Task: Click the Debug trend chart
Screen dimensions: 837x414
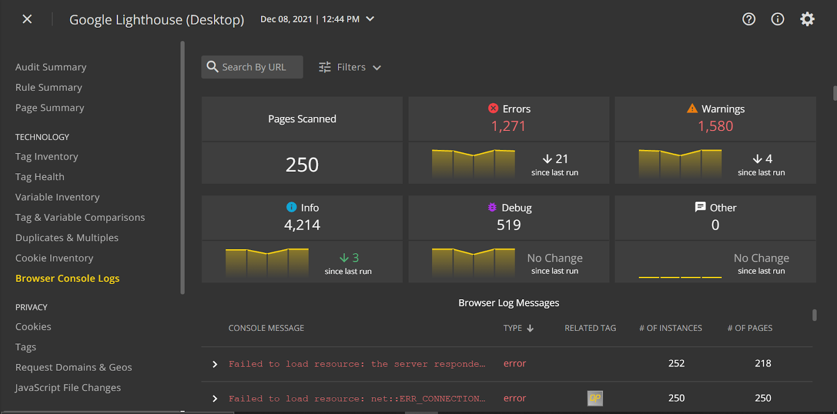Action: (x=473, y=263)
